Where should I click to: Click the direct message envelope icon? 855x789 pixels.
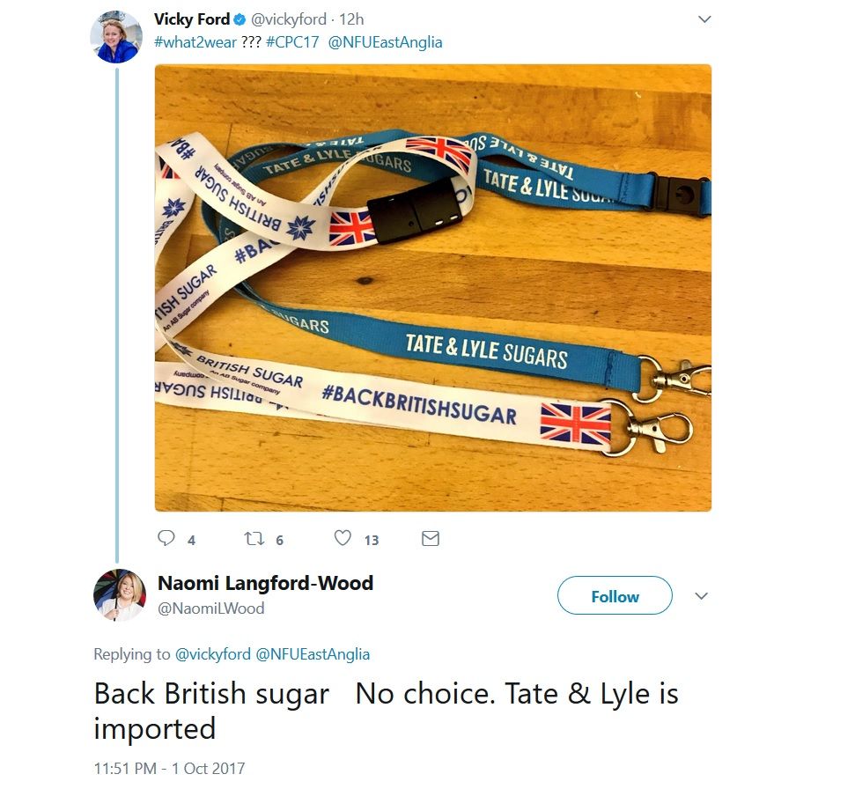pyautogui.click(x=431, y=538)
